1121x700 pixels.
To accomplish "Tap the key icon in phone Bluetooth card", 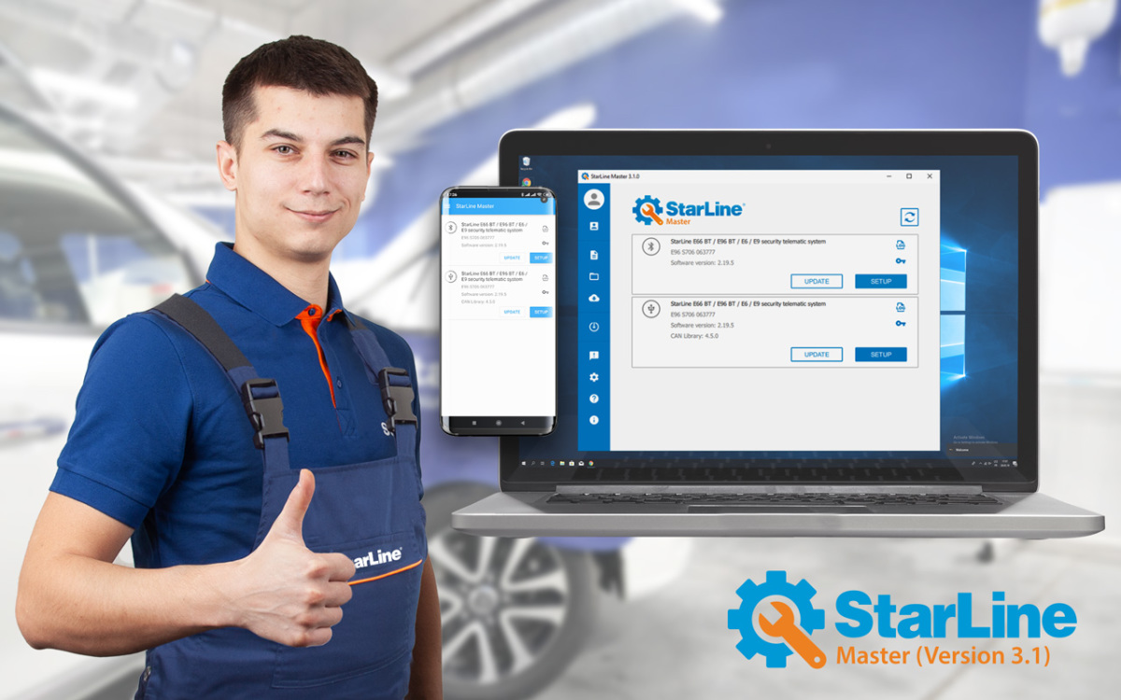I will pyautogui.click(x=545, y=243).
